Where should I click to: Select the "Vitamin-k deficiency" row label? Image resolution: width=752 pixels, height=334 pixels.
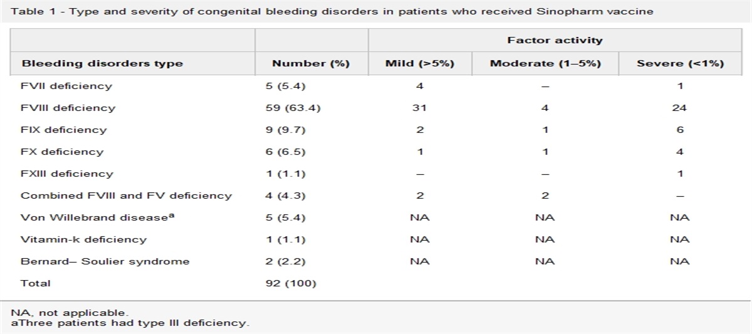coord(83,239)
